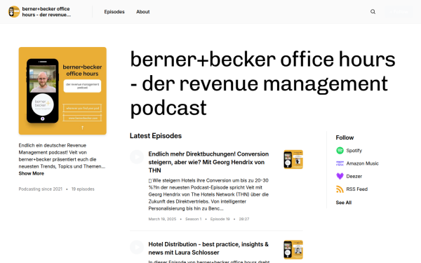The height and width of the screenshot is (263, 421).
Task: Click the header title berner+becker office hours
Action: coord(46,12)
